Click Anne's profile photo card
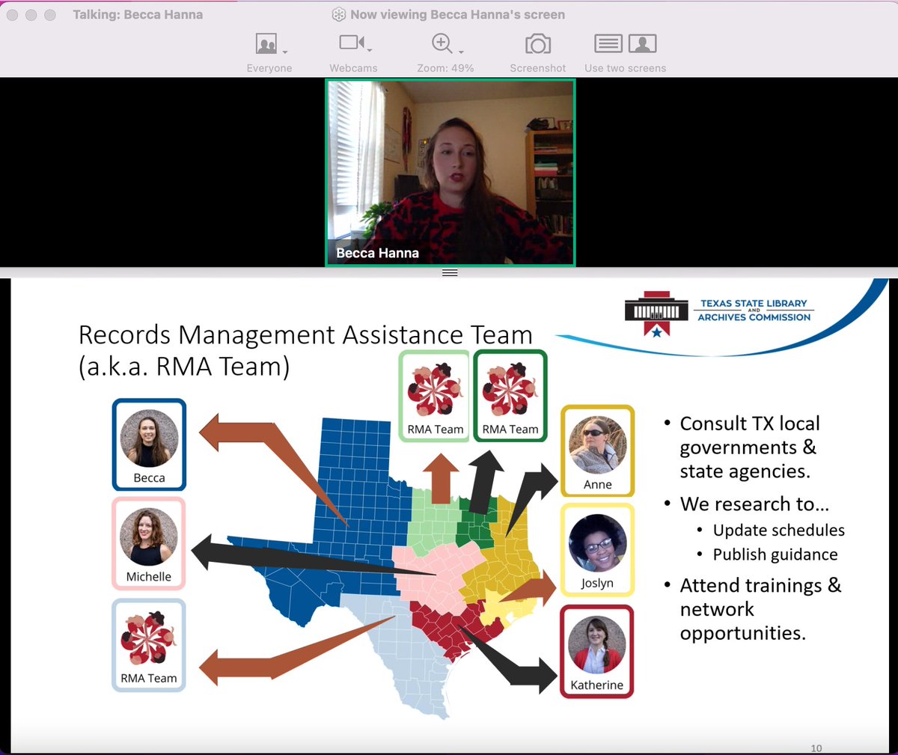Image resolution: width=898 pixels, height=755 pixels. [597, 451]
